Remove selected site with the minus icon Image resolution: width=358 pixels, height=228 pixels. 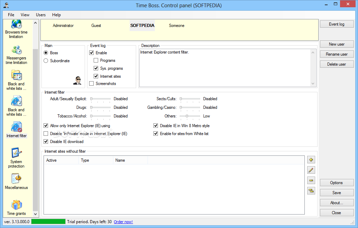(311, 180)
